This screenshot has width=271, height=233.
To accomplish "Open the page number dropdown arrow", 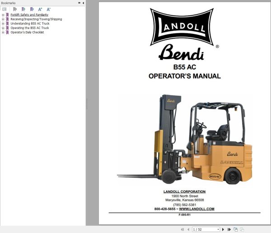I will point(218,229).
